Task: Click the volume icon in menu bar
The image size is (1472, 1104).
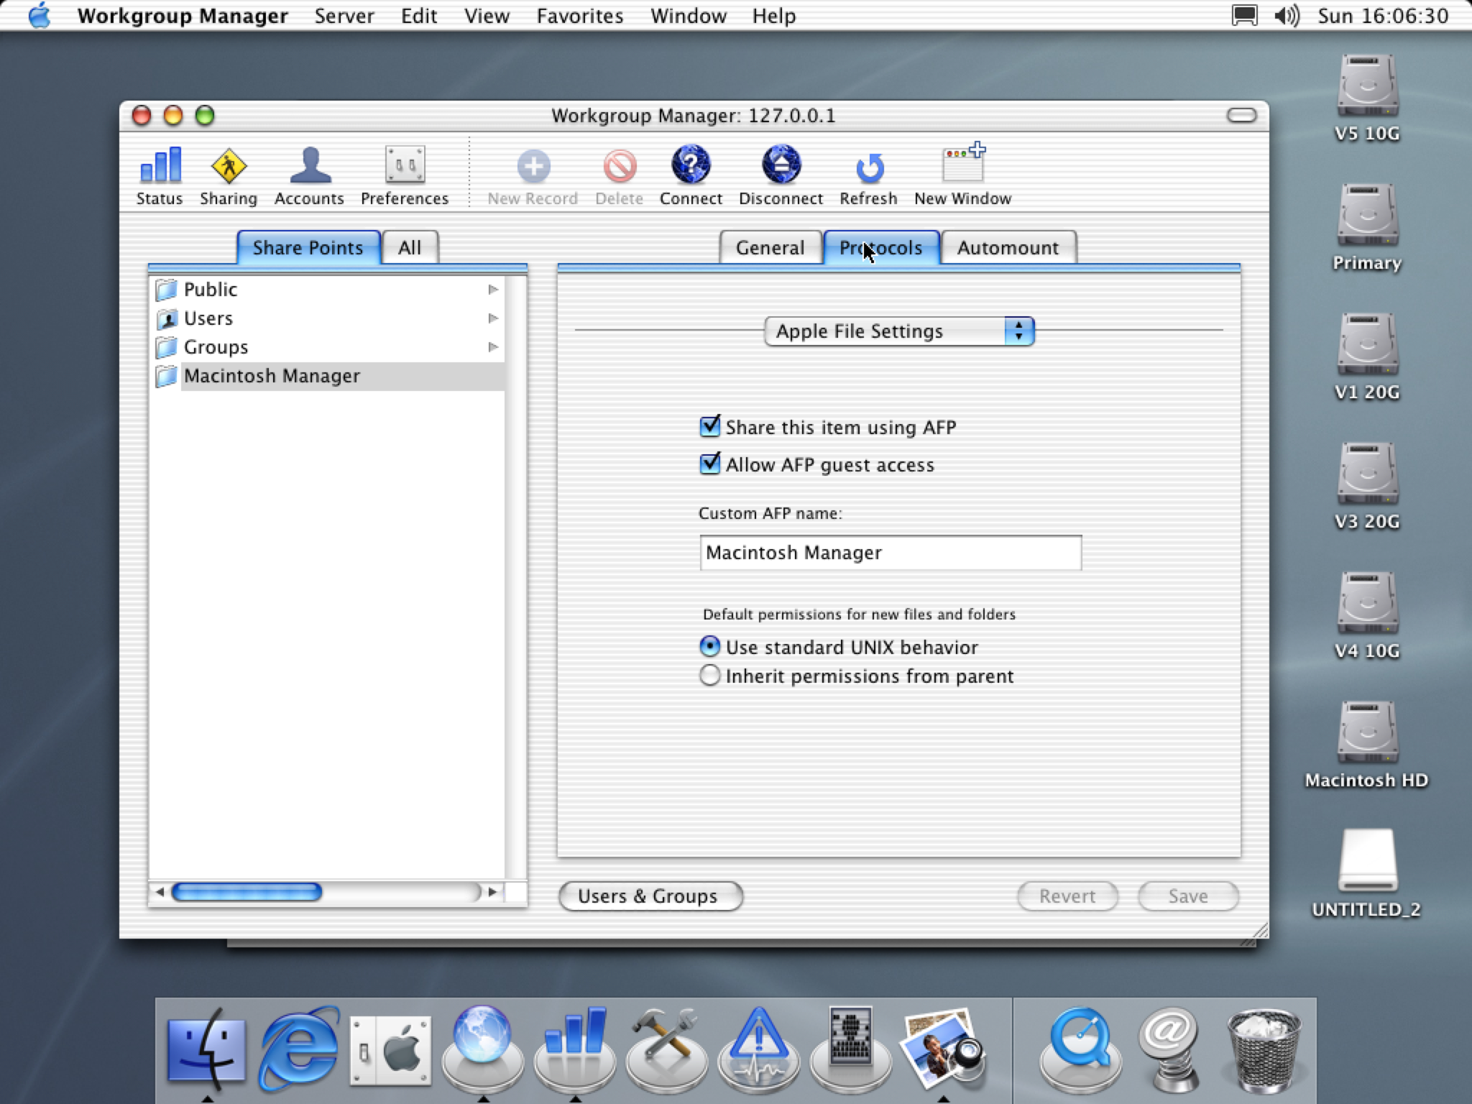Action: (1287, 16)
